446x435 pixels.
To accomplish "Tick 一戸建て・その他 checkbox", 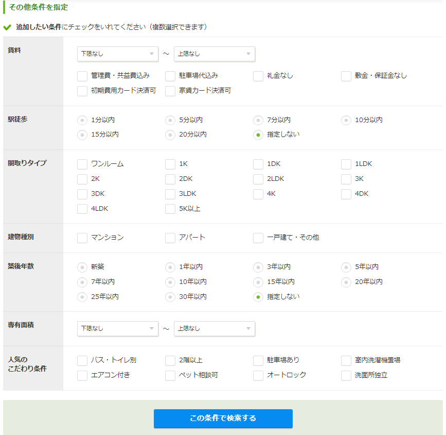I will (258, 238).
